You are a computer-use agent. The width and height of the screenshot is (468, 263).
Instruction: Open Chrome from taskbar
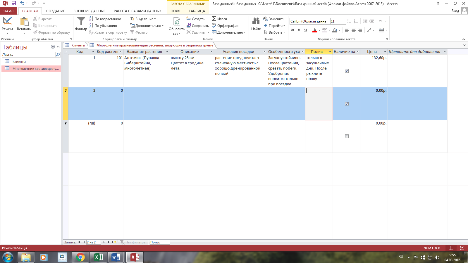80,257
